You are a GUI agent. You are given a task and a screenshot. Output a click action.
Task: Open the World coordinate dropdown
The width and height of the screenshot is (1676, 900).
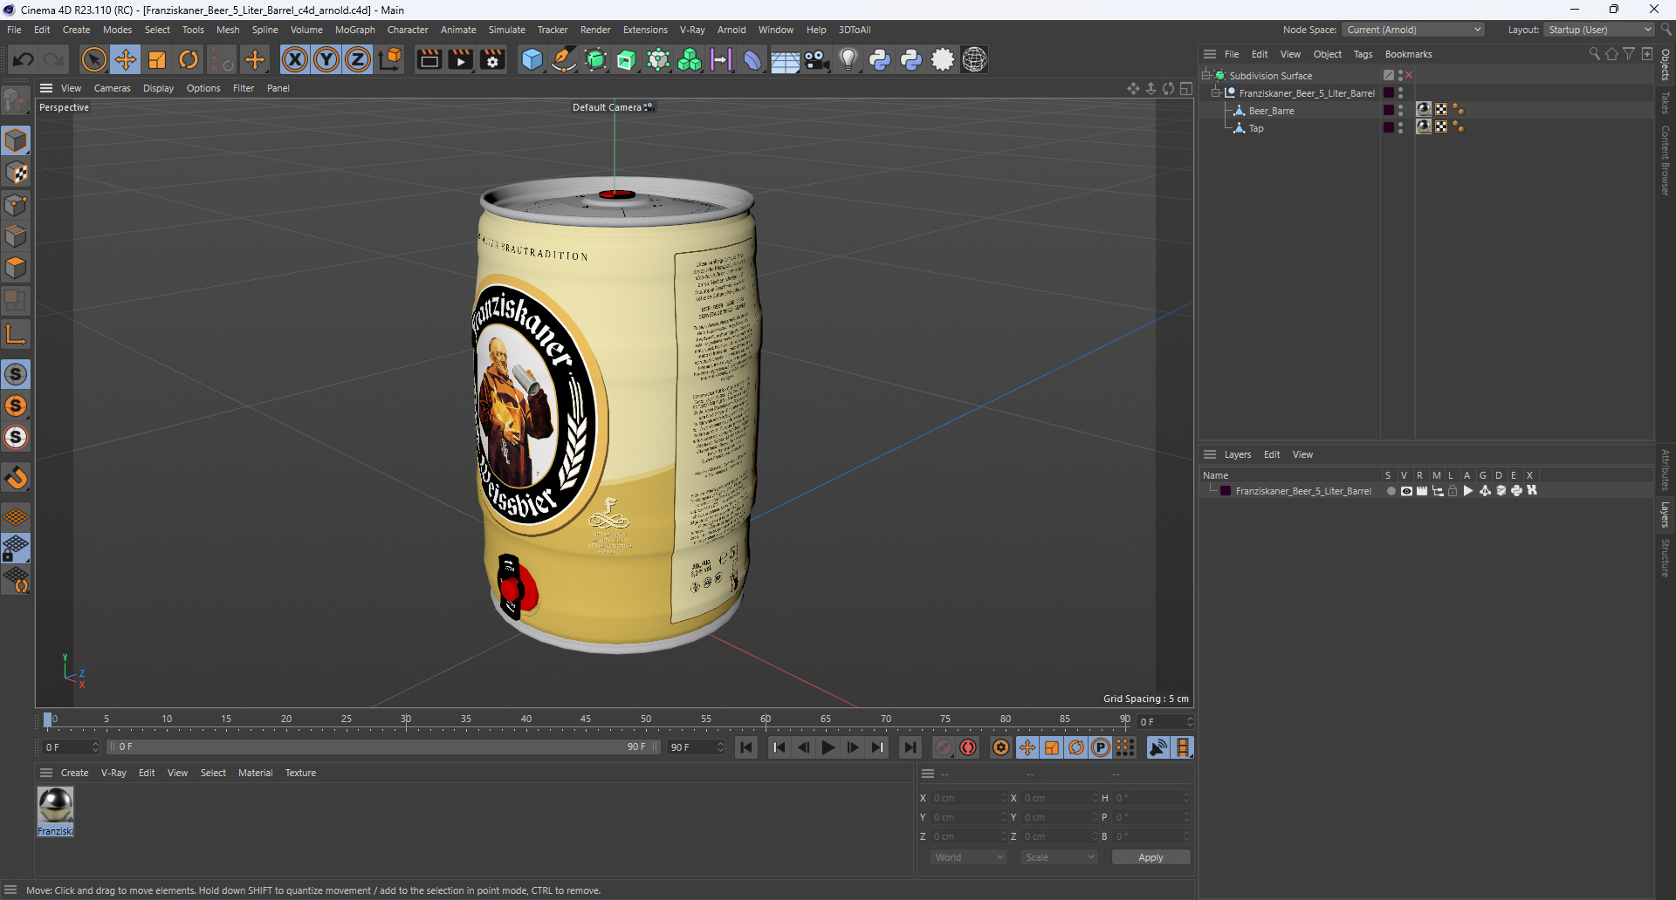[969, 857]
